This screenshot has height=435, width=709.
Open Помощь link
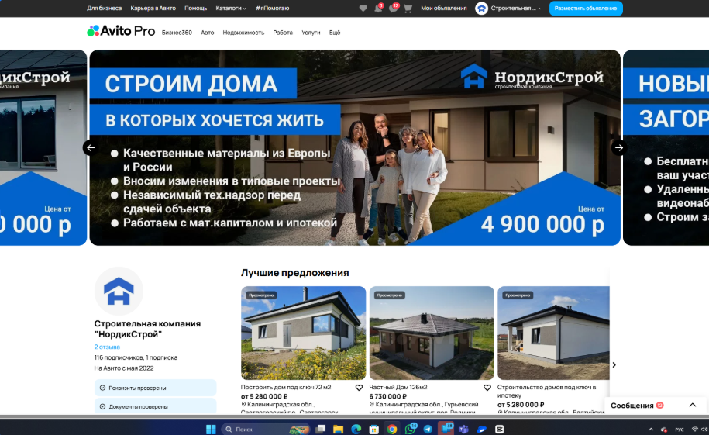195,9
